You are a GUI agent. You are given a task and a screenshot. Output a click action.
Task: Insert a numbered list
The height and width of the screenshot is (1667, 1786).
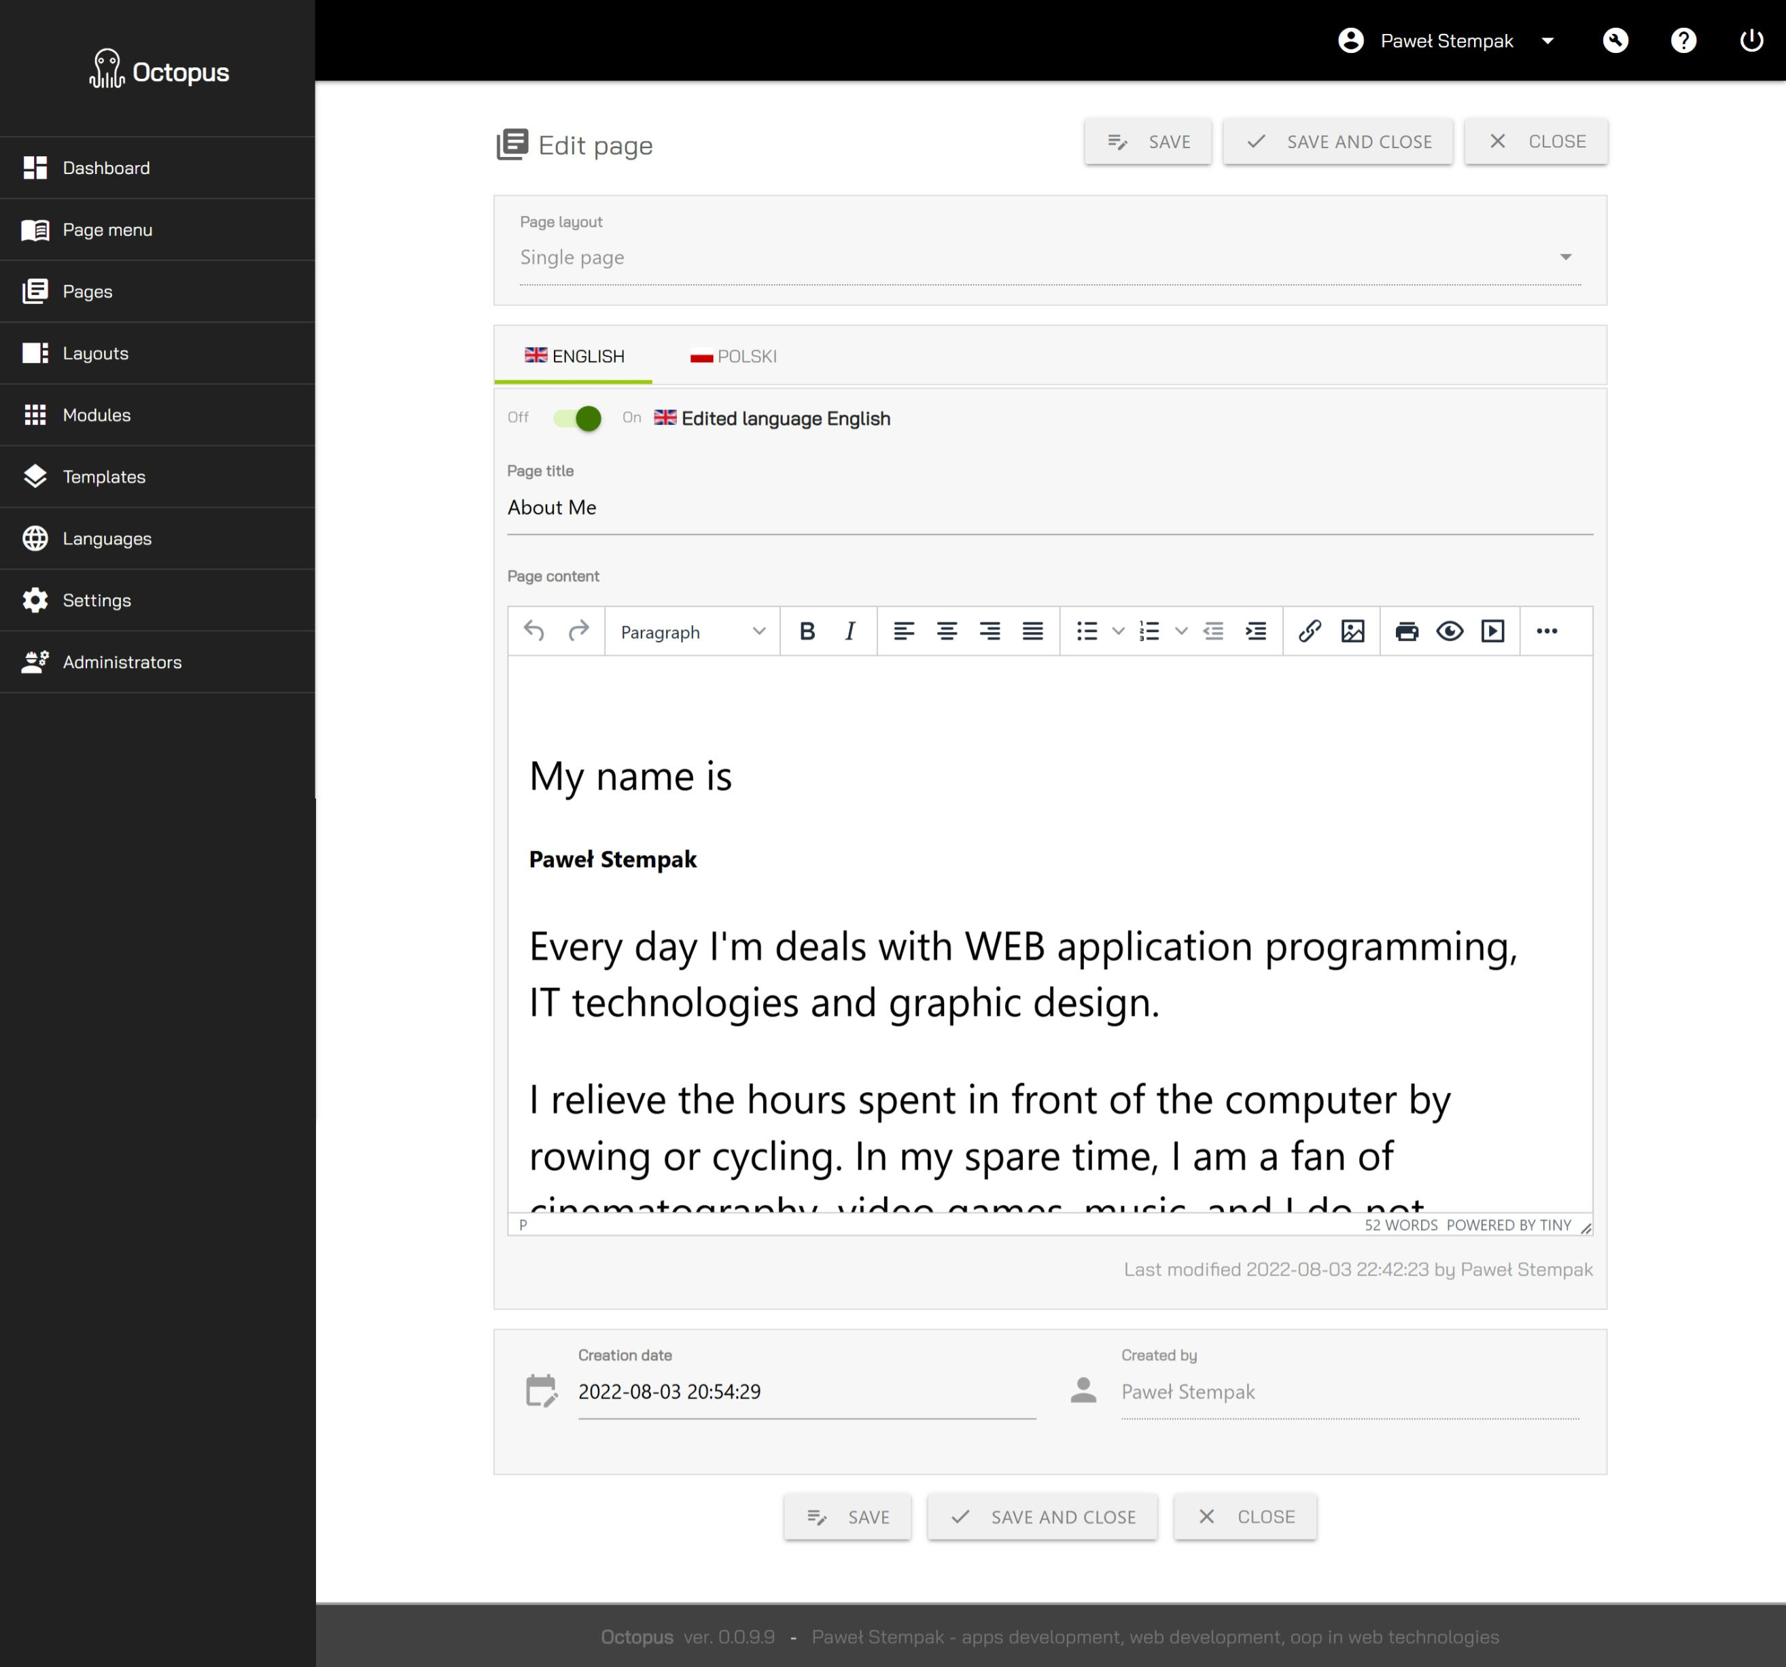tap(1149, 631)
